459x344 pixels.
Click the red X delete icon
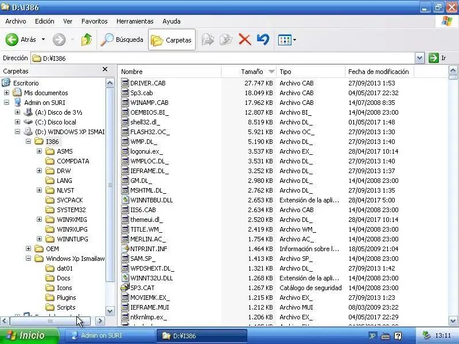[245, 40]
